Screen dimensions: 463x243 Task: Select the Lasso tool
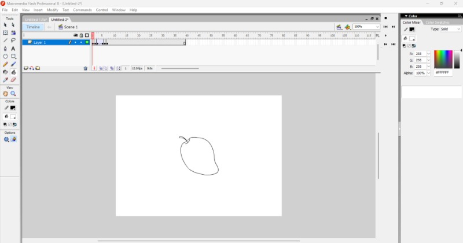pos(13,41)
